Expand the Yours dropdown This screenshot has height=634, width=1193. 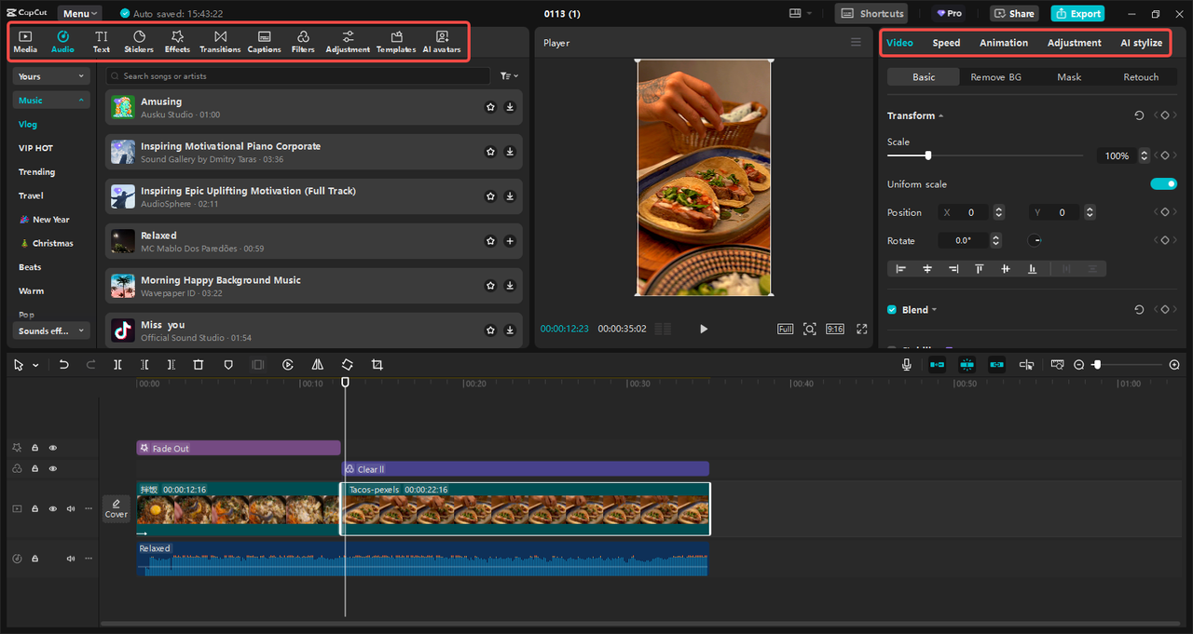click(52, 76)
